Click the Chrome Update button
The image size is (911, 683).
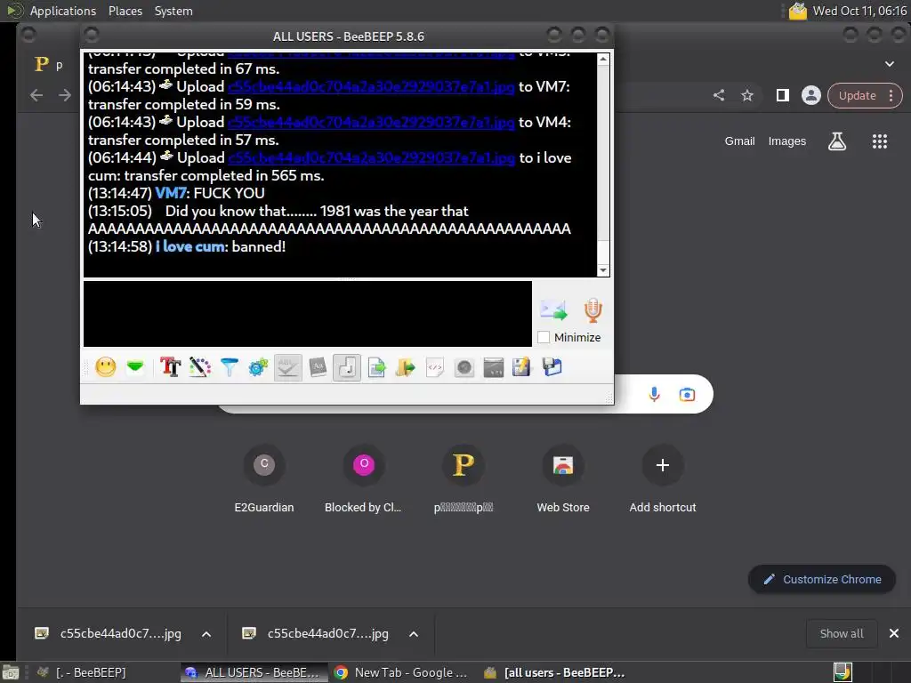857,96
